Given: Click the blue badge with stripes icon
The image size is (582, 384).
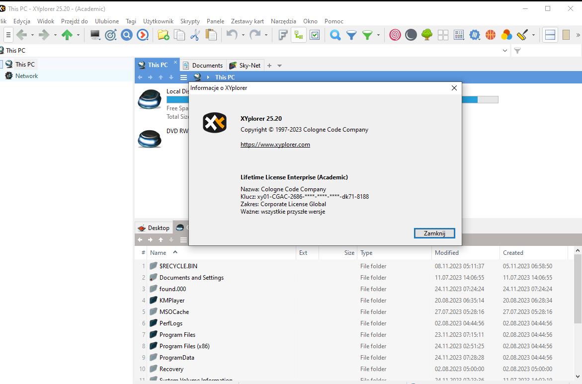Looking at the screenshot, I should tap(475, 35).
